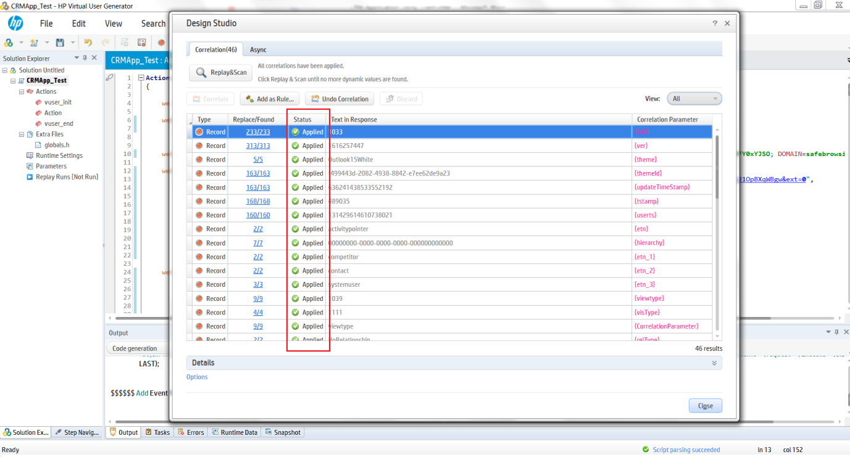Click the Replay&Scan button
Viewport: 850px width, 457px height.
(x=220, y=73)
